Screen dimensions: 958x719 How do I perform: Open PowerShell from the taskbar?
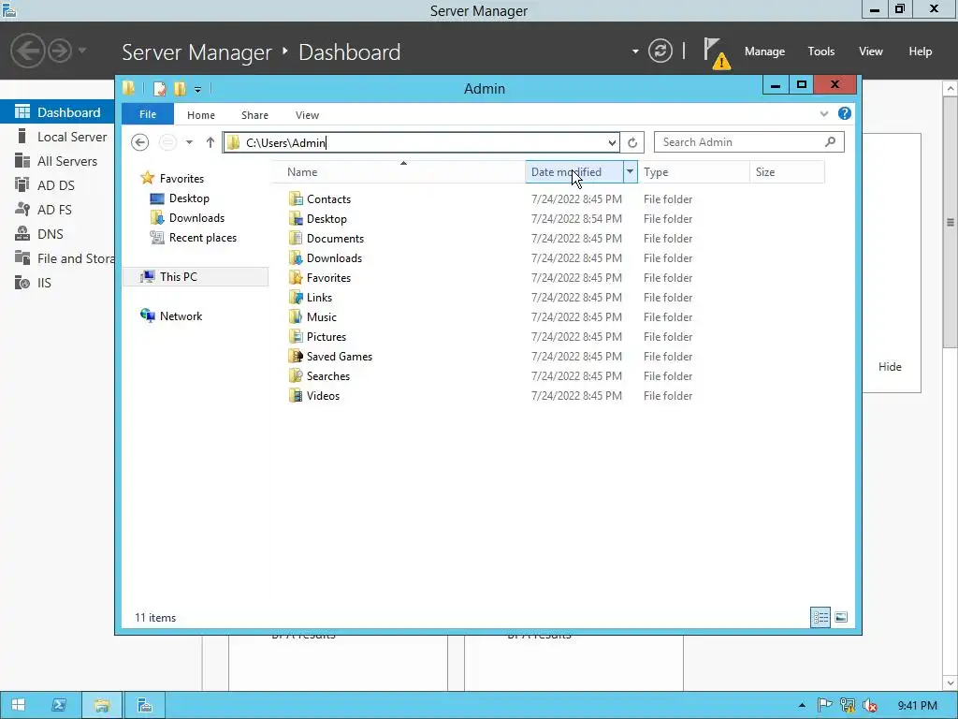[x=59, y=705]
